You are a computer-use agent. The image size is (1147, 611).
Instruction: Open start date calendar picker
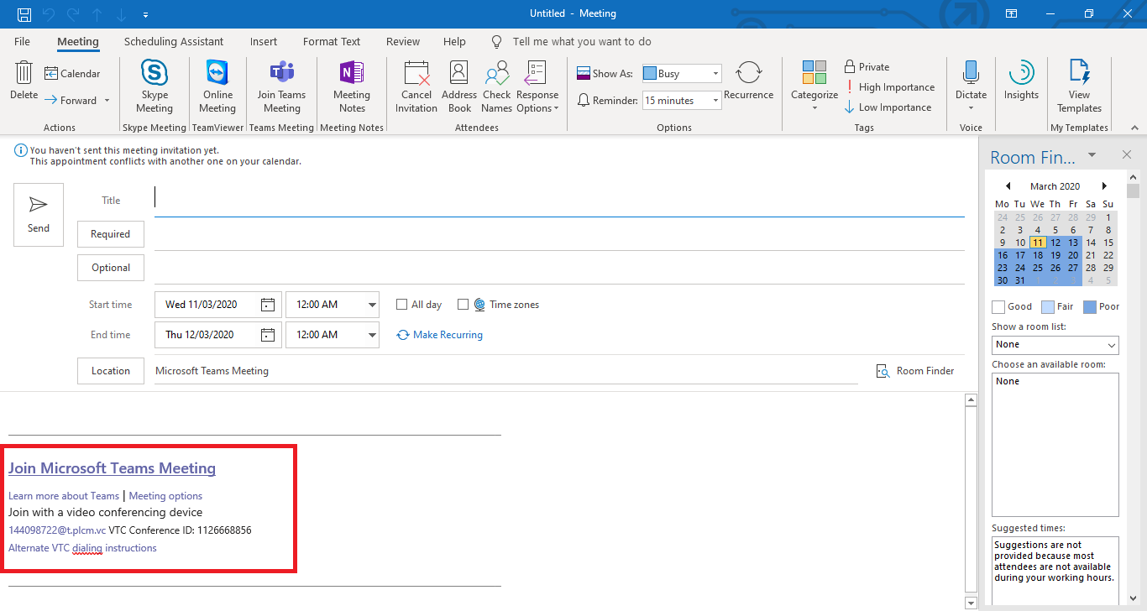coord(267,305)
